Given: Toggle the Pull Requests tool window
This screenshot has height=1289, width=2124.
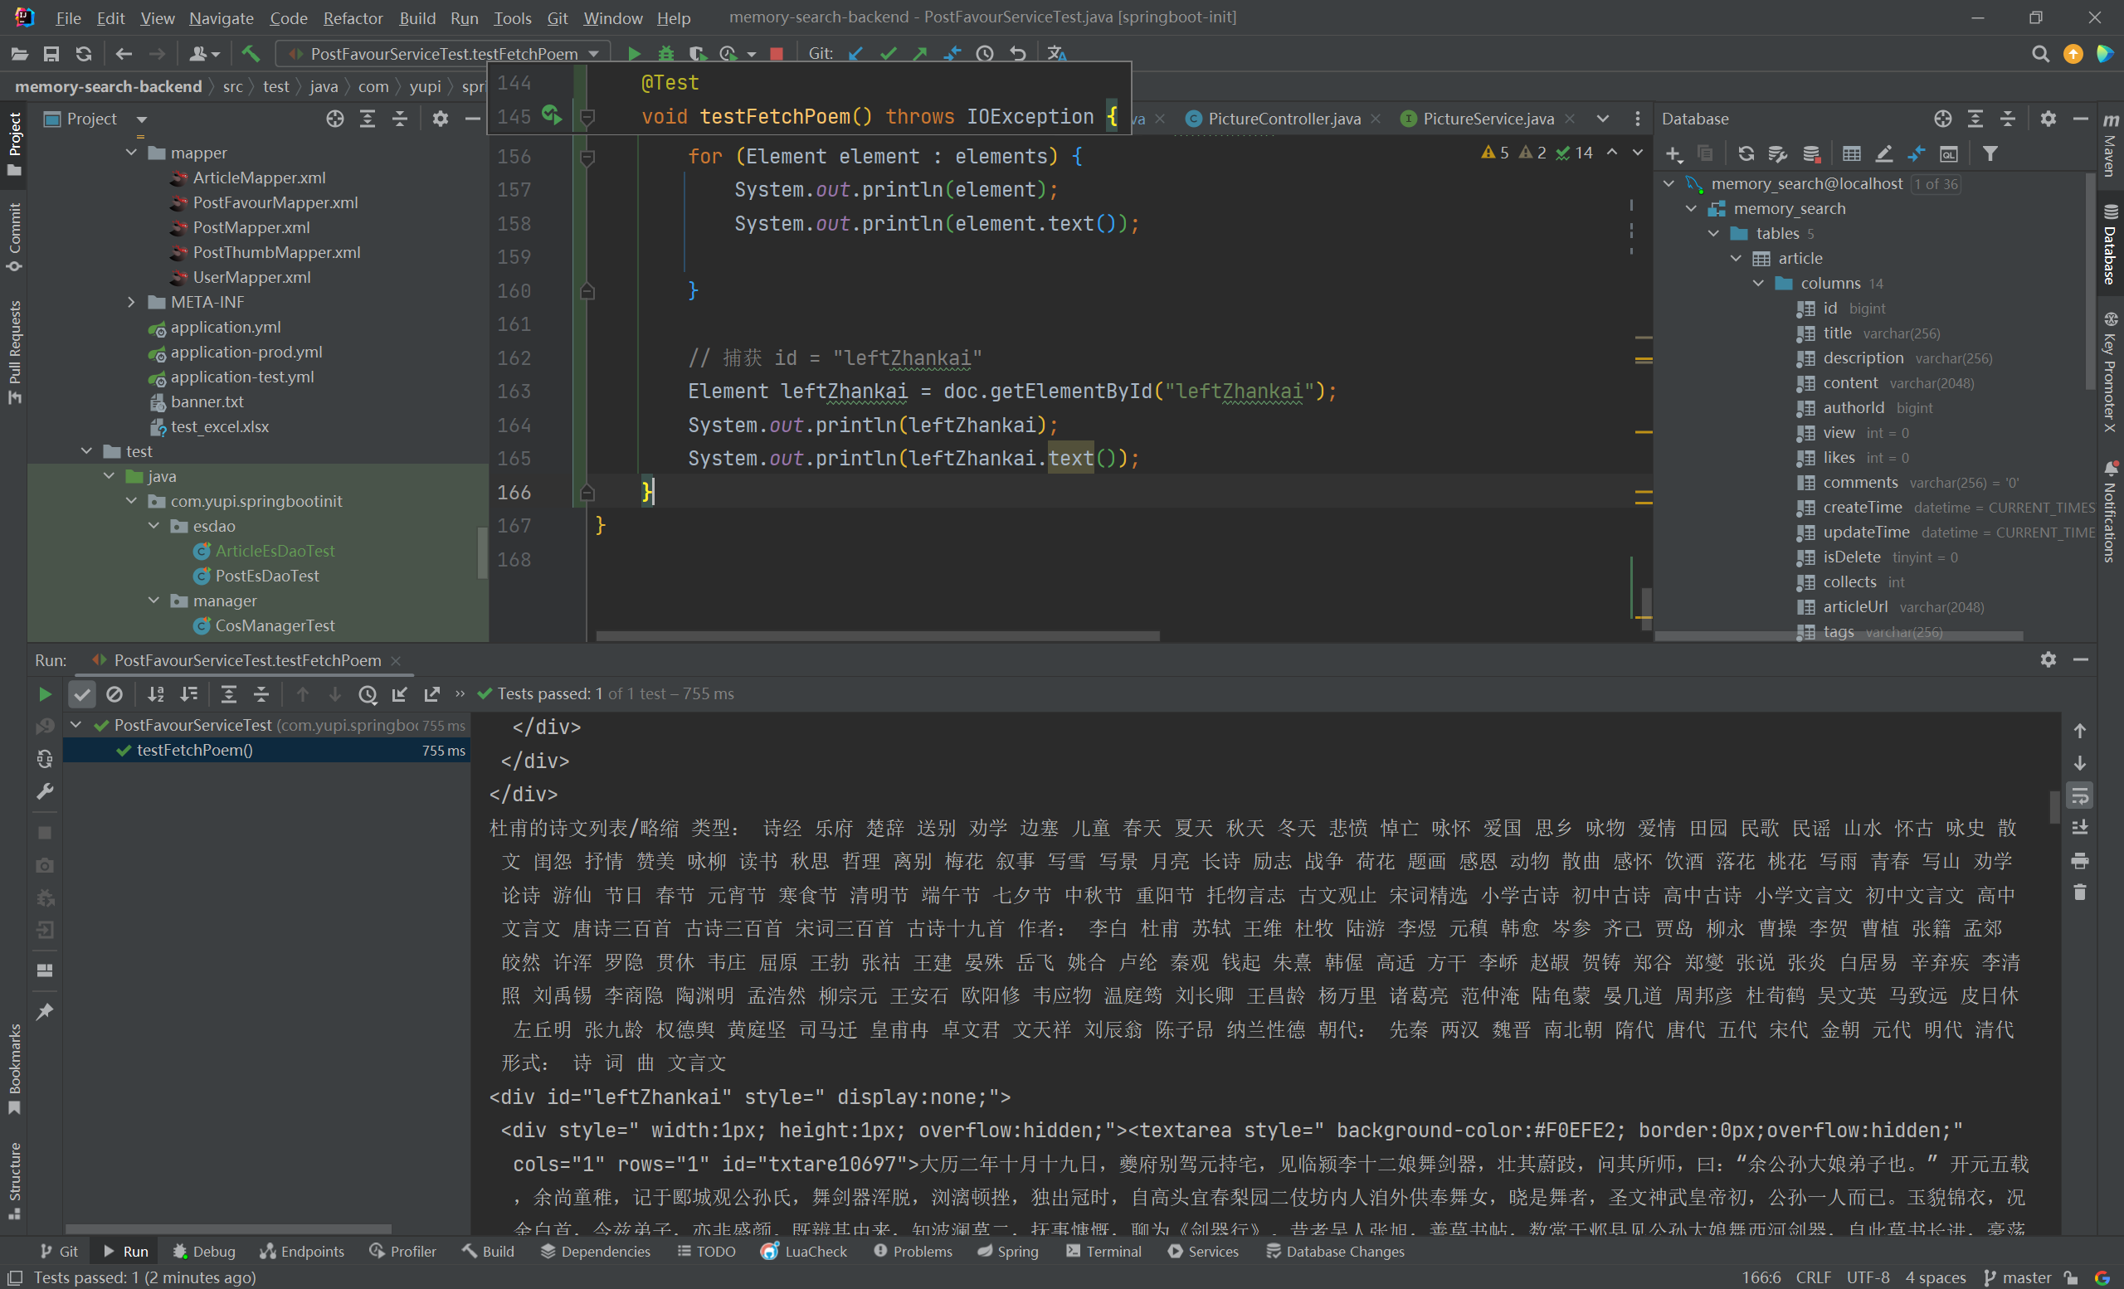Looking at the screenshot, I should point(14,353).
